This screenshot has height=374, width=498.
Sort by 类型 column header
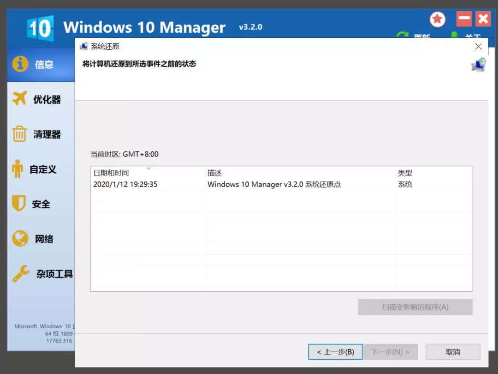(434, 173)
